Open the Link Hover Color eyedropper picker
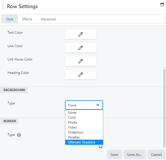 81,61
